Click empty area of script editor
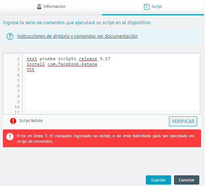The height and width of the screenshot is (186, 205). tap(112, 91)
